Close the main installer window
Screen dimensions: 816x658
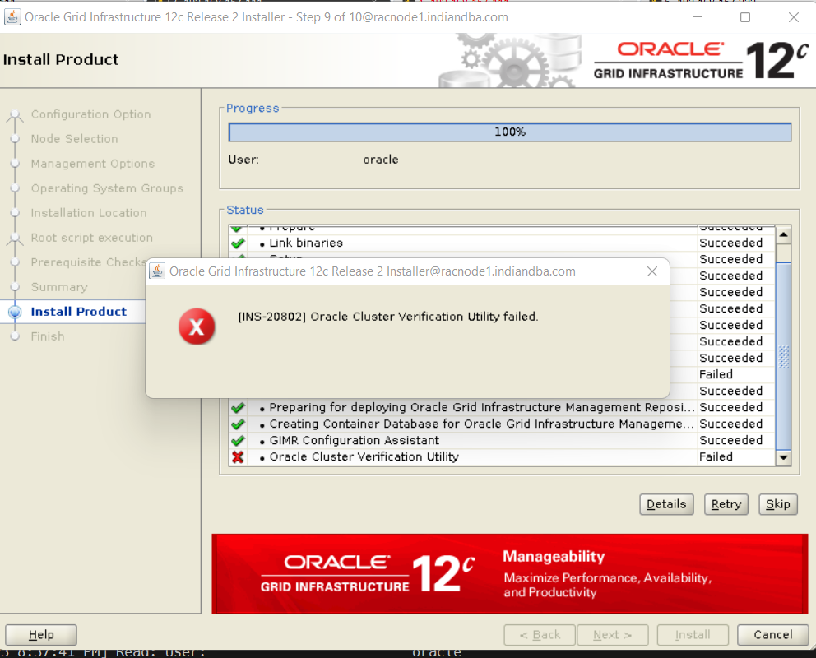coord(794,17)
